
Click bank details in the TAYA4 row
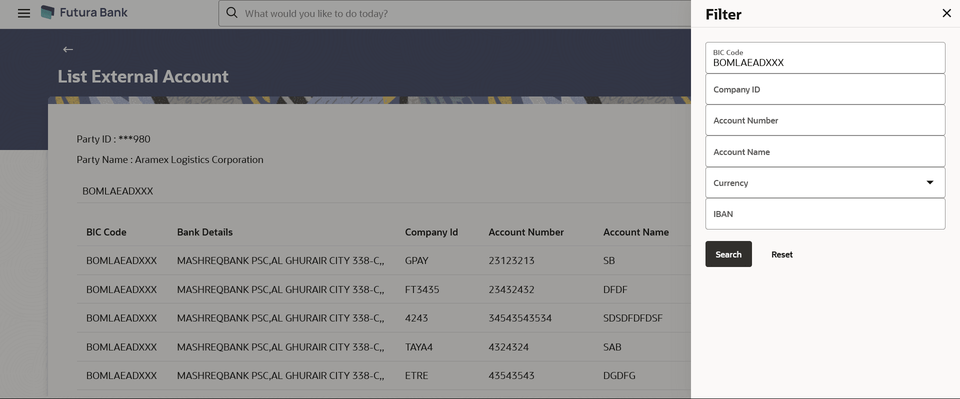coord(280,347)
